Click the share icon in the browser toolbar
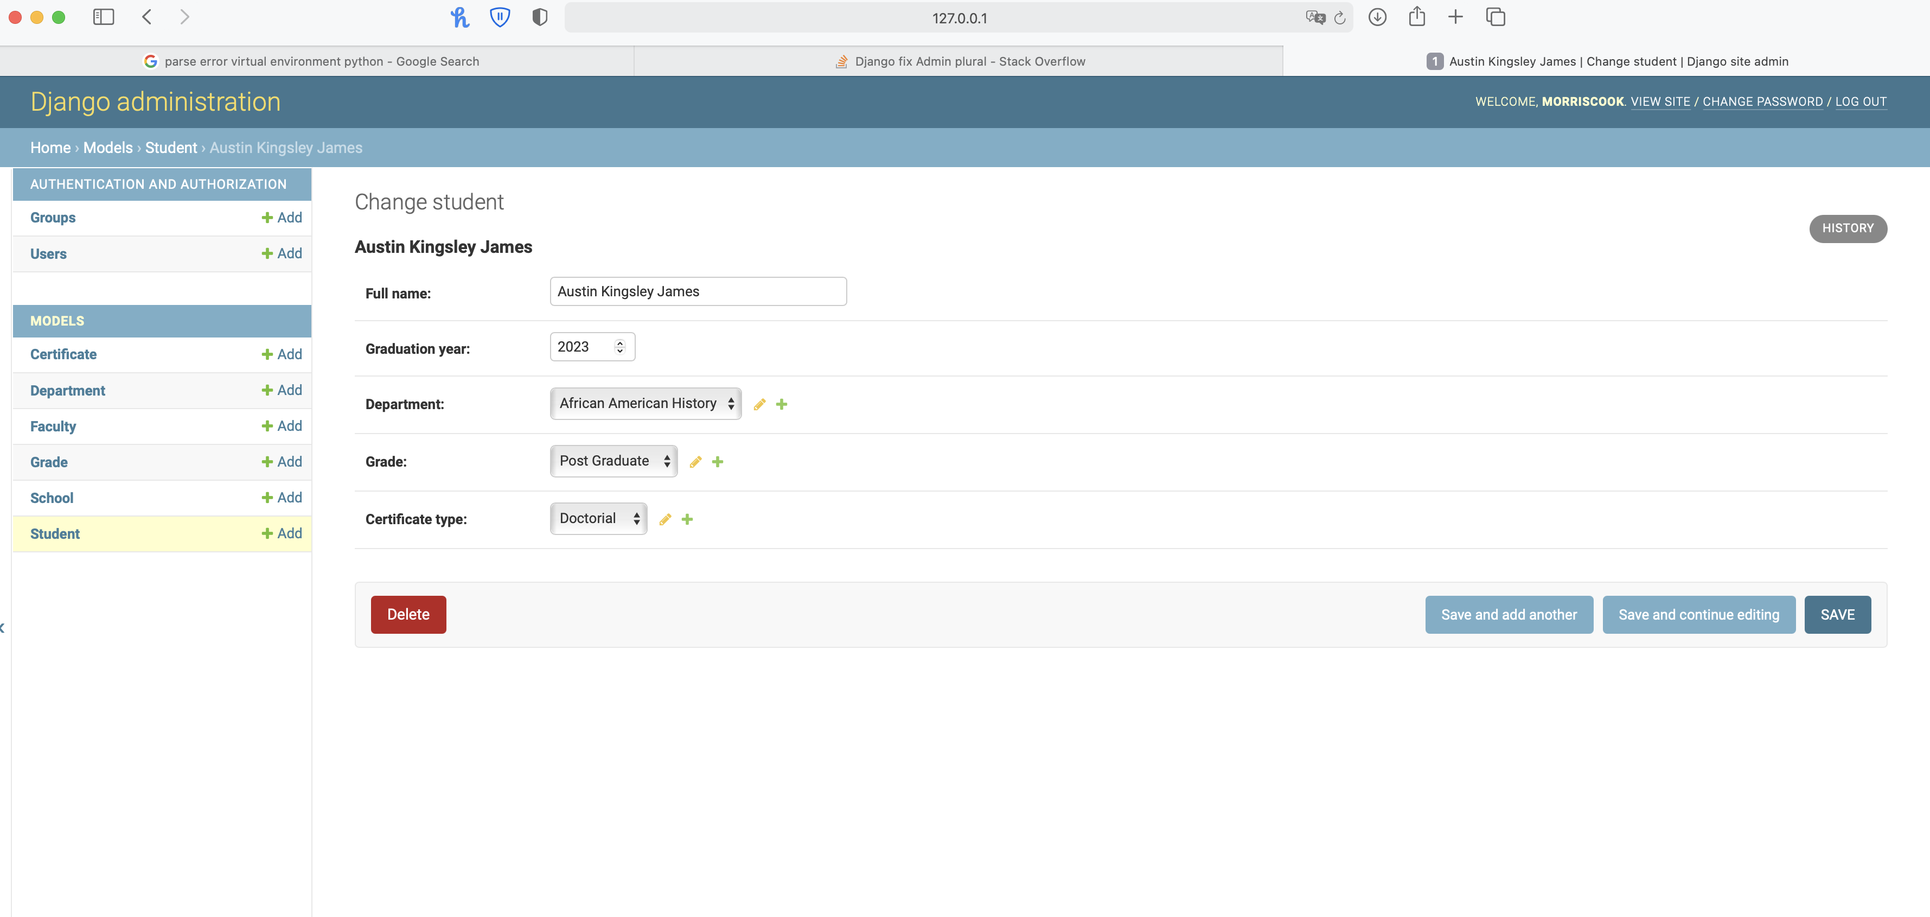The width and height of the screenshot is (1930, 917). [1417, 16]
